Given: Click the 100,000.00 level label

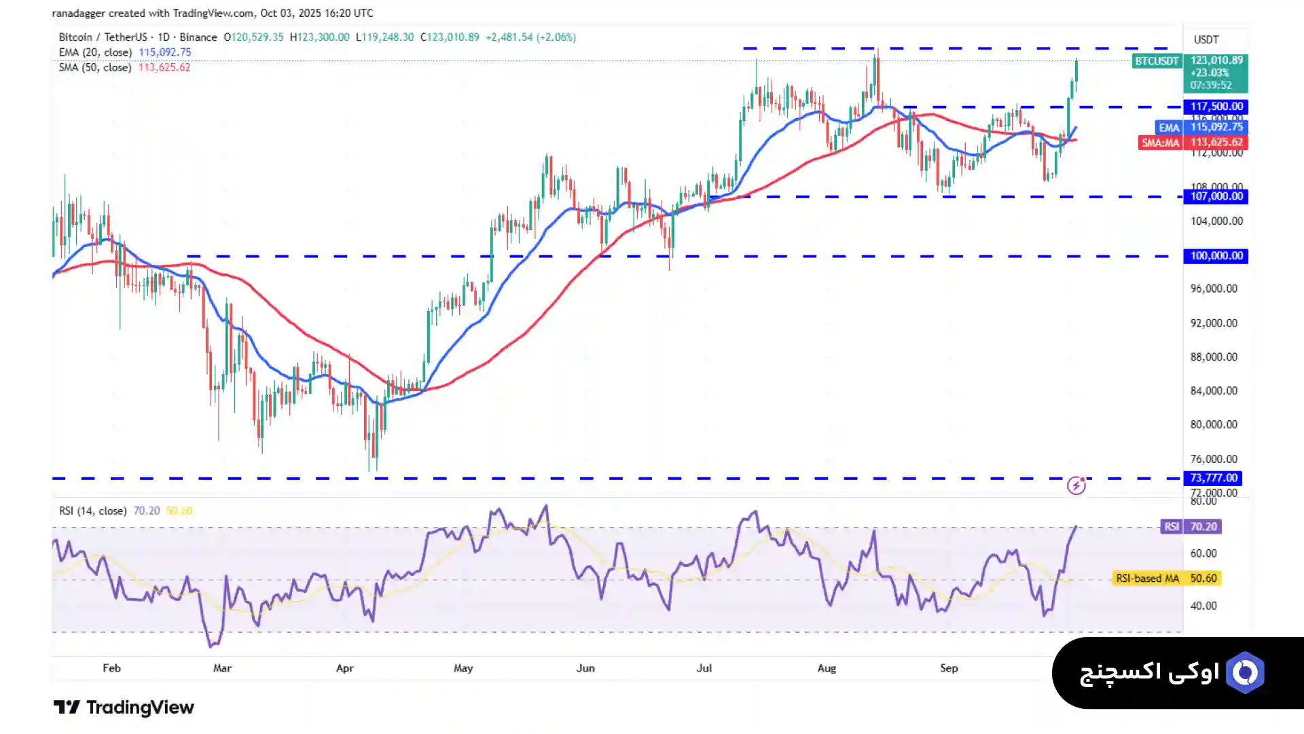Looking at the screenshot, I should click(x=1216, y=256).
